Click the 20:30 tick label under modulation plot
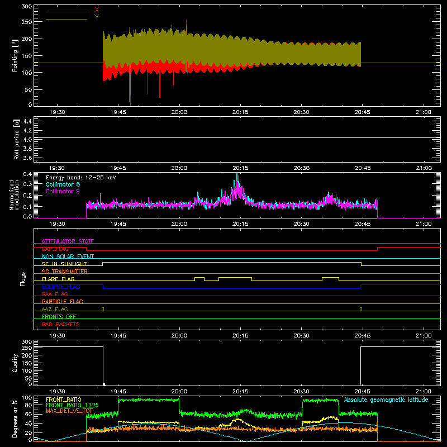 pos(301,224)
